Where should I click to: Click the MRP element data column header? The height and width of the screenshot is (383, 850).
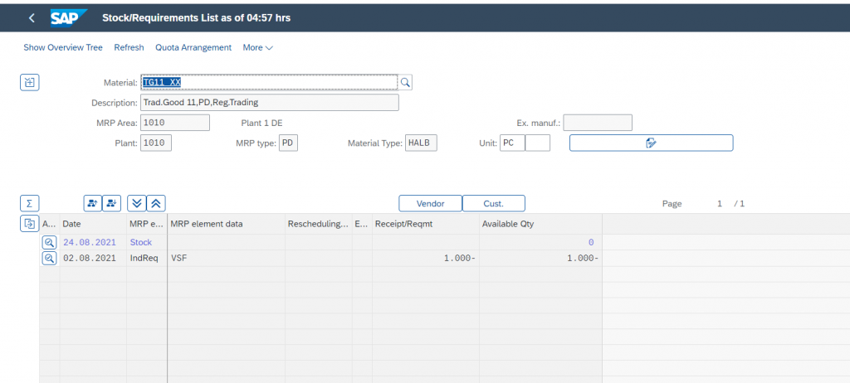pyautogui.click(x=226, y=224)
